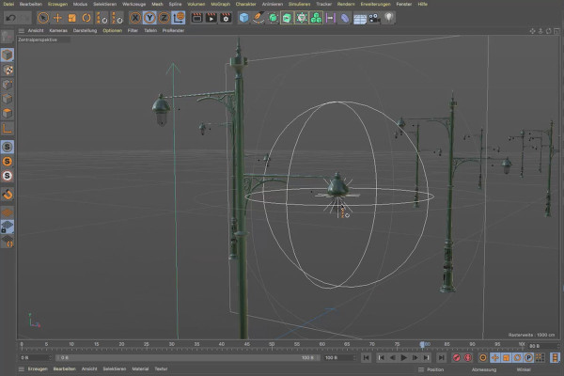The height and width of the screenshot is (376, 564).
Task: Select the Spline Pen tool
Action: pos(258,18)
